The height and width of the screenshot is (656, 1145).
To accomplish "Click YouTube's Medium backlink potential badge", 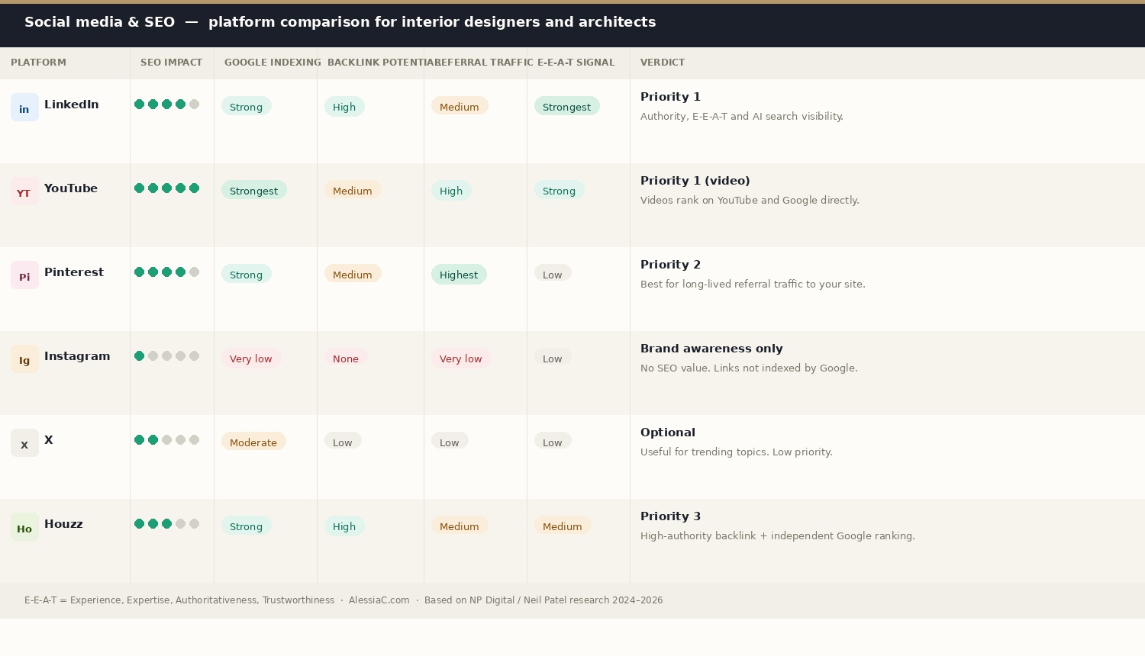I will click(x=353, y=191).
